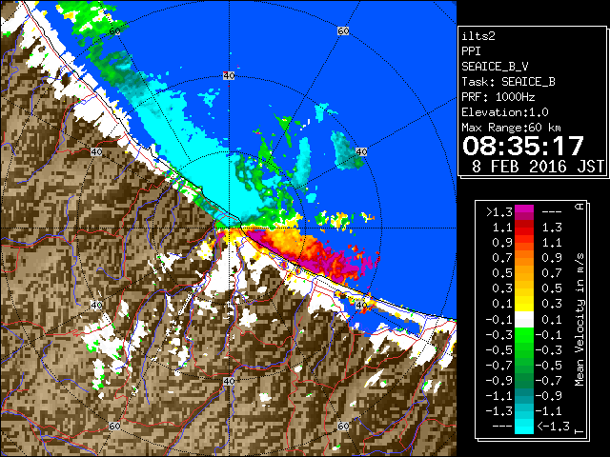Click the magenta swatch at the legend top
Screen dimensions: 610x457
point(524,212)
